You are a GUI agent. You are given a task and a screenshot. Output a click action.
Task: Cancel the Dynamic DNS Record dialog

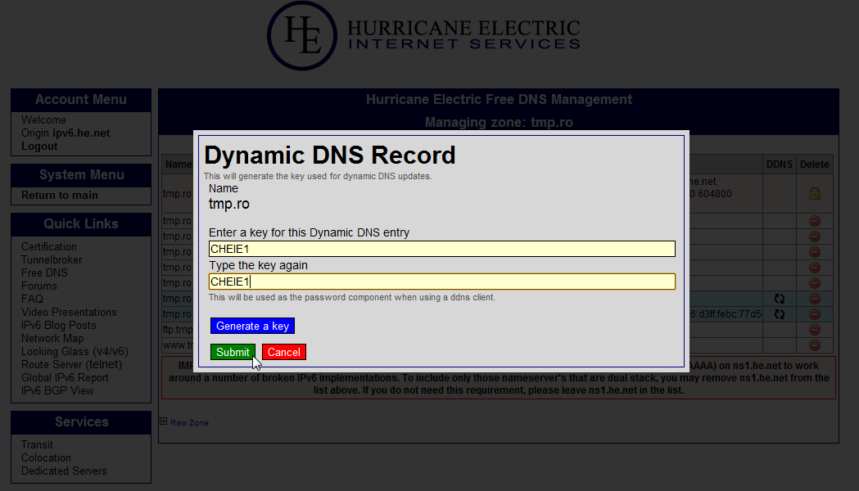(283, 352)
